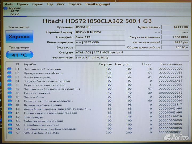Select raw value 000000000001 of CRC-ошибки
Screen dimensions: 192x144
click(170, 132)
